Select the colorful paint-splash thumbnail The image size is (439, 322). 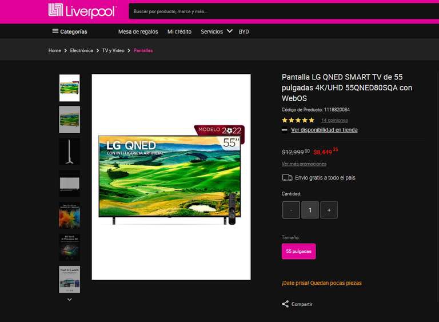tap(69, 216)
